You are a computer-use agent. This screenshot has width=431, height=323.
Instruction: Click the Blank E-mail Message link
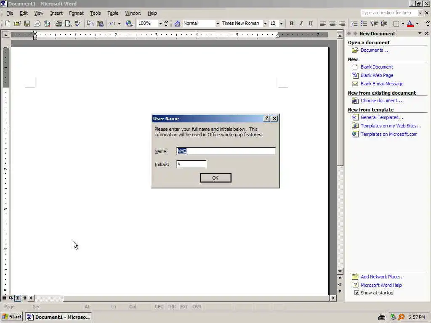pyautogui.click(x=382, y=84)
